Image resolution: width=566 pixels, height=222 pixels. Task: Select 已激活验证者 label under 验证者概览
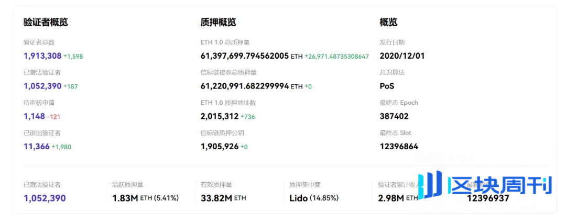[42, 72]
